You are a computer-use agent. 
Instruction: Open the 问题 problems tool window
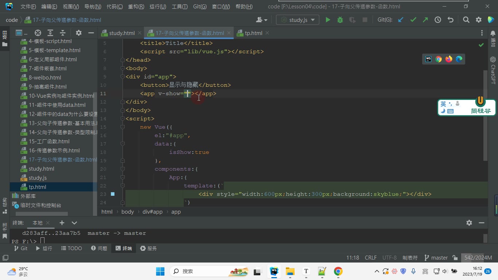click(x=99, y=248)
